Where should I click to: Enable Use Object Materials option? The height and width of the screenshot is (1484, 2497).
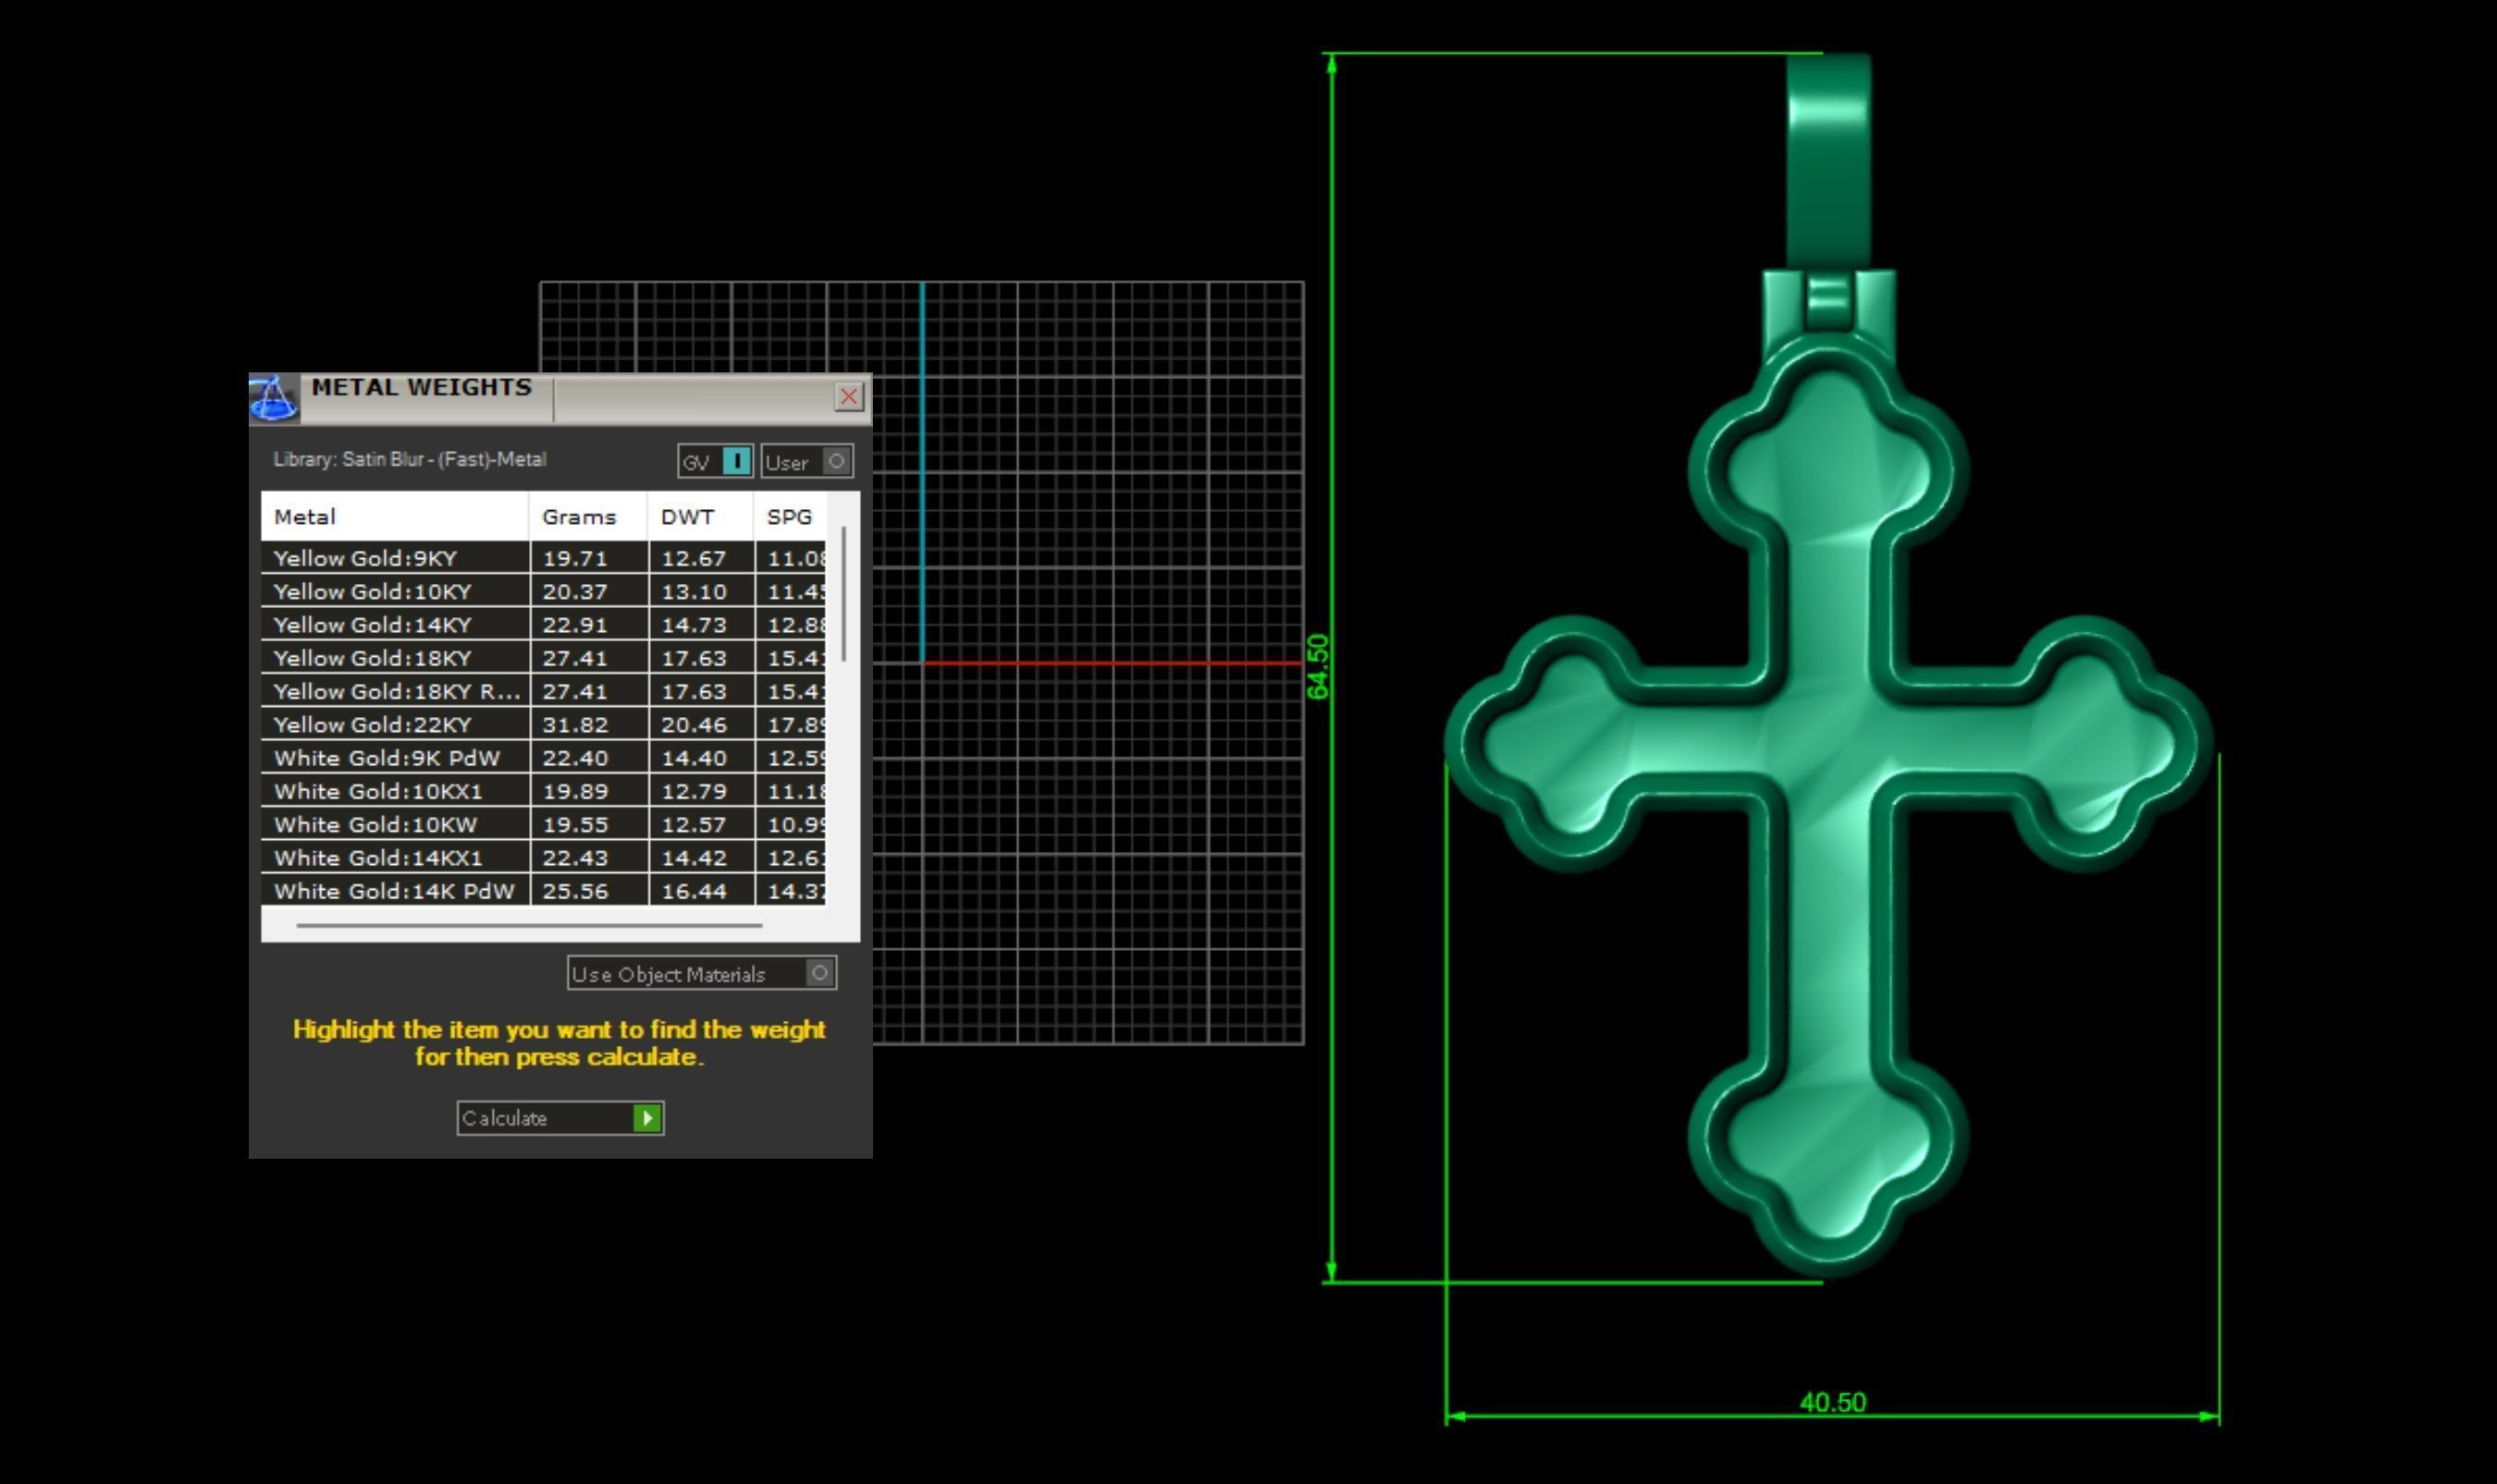[x=702, y=973]
